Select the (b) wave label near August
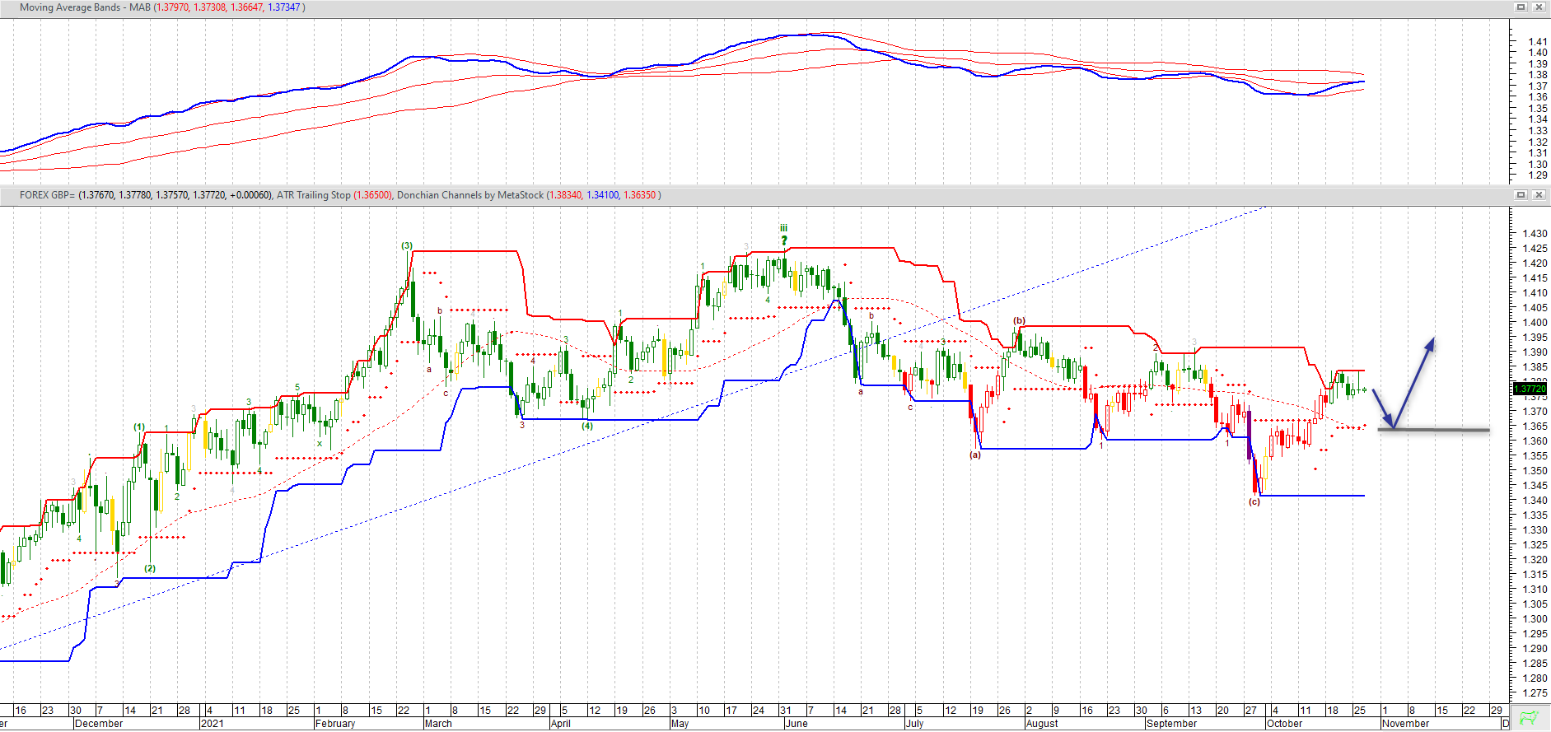 pyautogui.click(x=1019, y=320)
